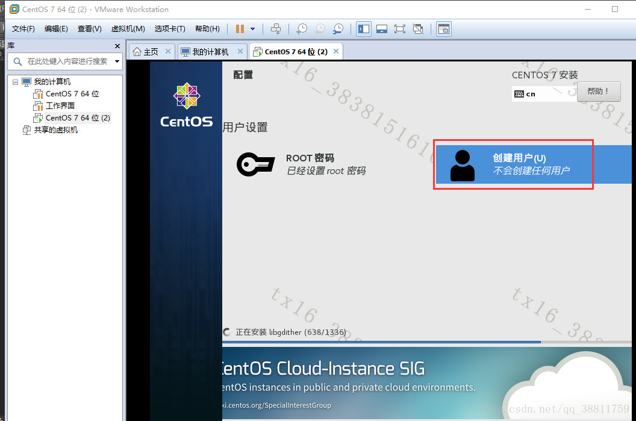
Task: Open the 虚拟机(M) menu
Action: (x=128, y=29)
